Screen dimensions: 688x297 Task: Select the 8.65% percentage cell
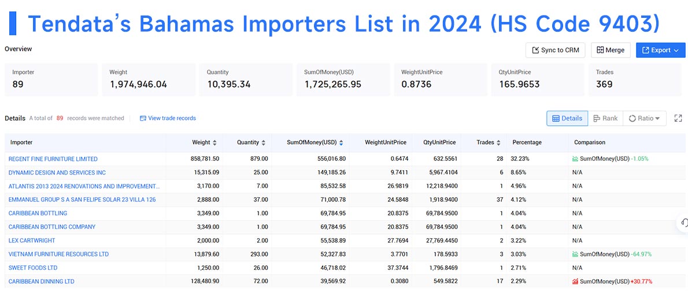[x=519, y=172]
